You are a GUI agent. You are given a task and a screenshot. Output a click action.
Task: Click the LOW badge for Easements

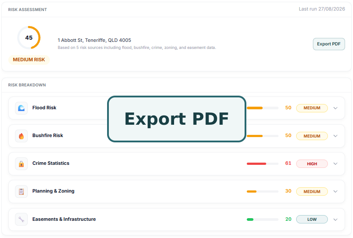point(312,219)
